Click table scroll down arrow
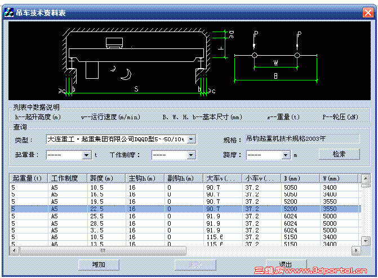 [x=366, y=241]
